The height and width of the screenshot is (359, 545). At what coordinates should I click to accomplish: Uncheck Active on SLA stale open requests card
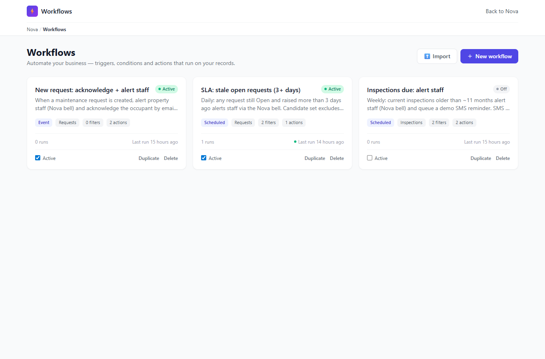click(204, 158)
